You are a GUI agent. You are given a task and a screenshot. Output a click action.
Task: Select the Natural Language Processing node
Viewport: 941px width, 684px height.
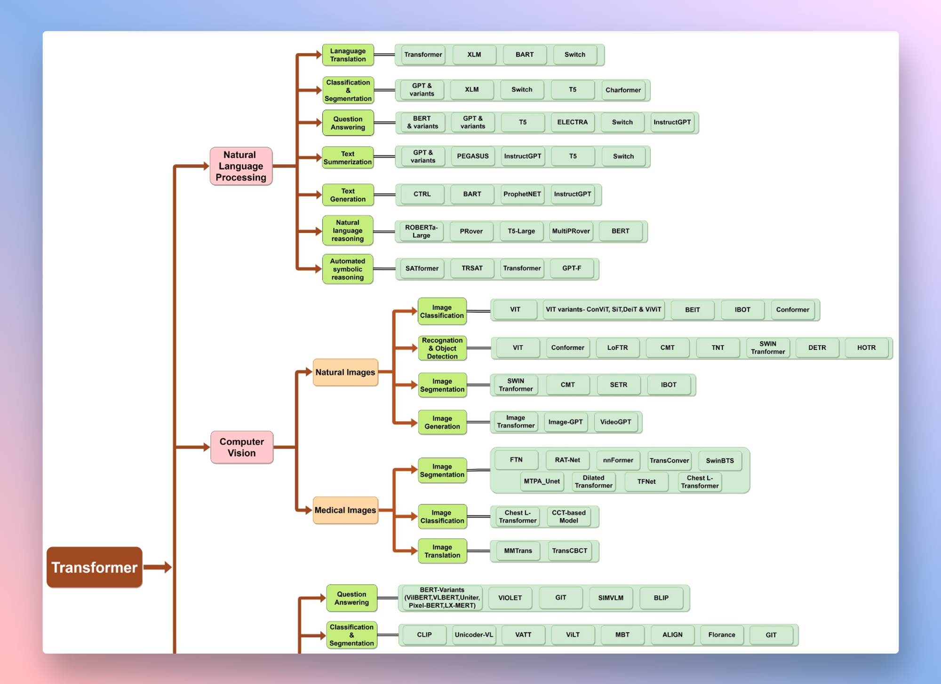pos(241,166)
